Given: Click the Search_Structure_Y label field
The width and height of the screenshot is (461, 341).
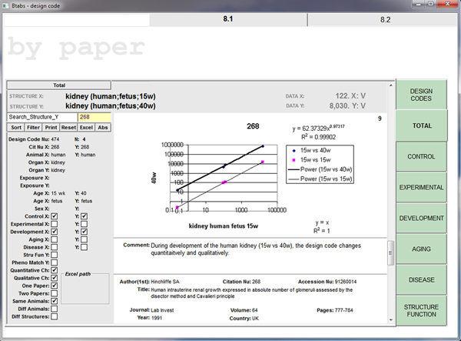Looking at the screenshot, I should (x=42, y=117).
